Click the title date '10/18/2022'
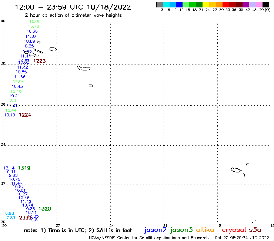The width and height of the screenshot is (274, 241). (109, 7)
